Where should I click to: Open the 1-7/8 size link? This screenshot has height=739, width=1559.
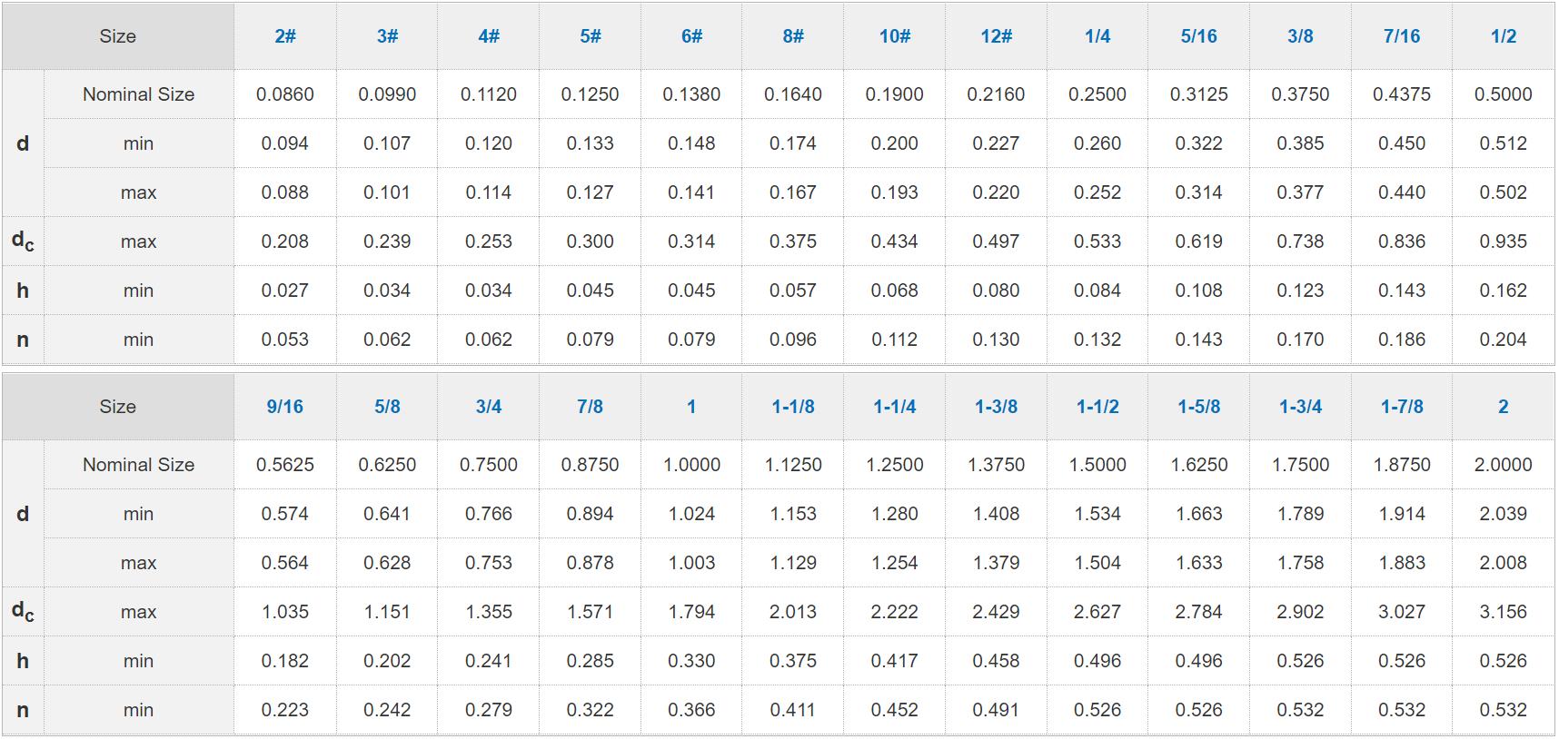click(x=1402, y=407)
